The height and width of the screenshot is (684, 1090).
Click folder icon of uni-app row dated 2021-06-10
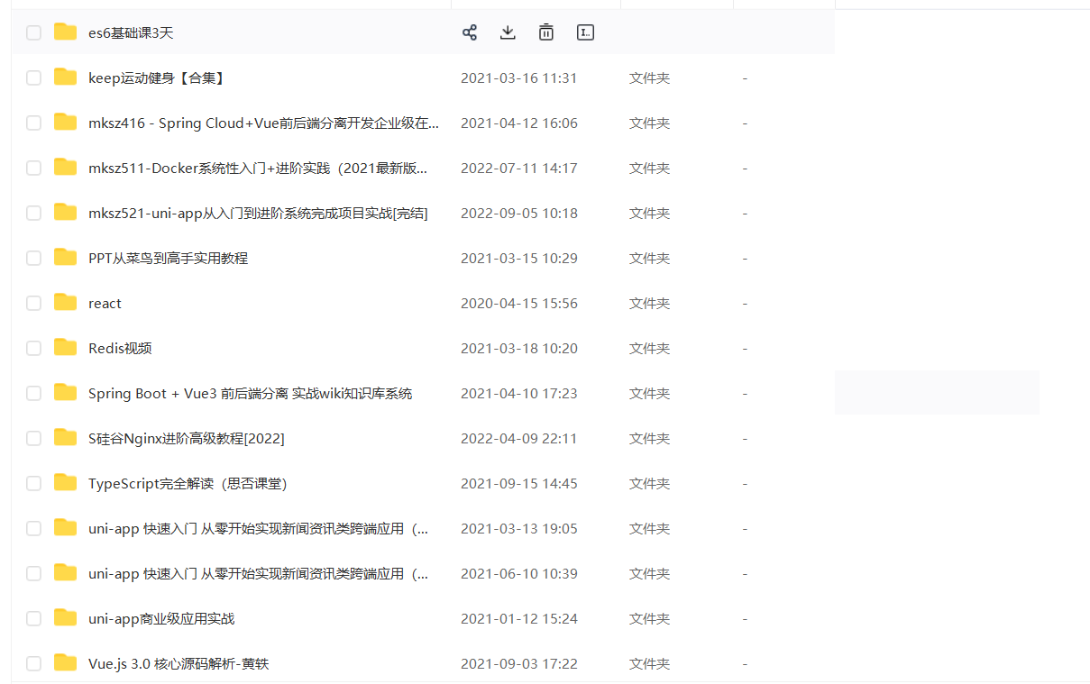click(x=65, y=573)
